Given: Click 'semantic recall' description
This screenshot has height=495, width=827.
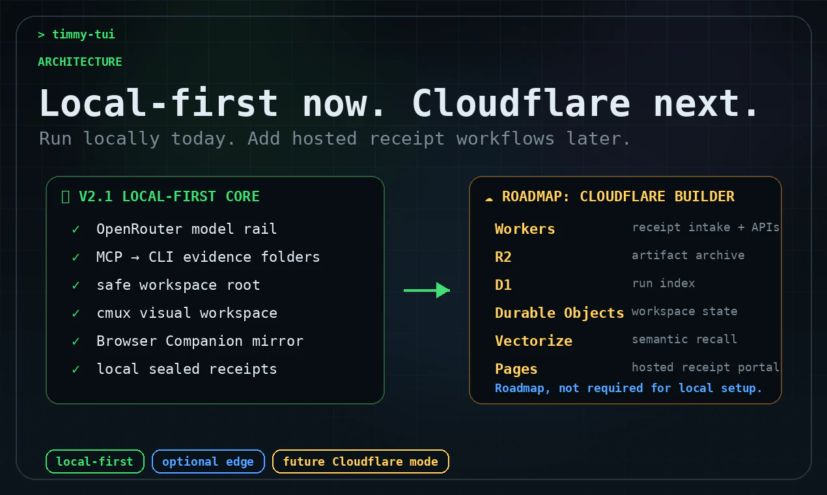Looking at the screenshot, I should point(684,339).
